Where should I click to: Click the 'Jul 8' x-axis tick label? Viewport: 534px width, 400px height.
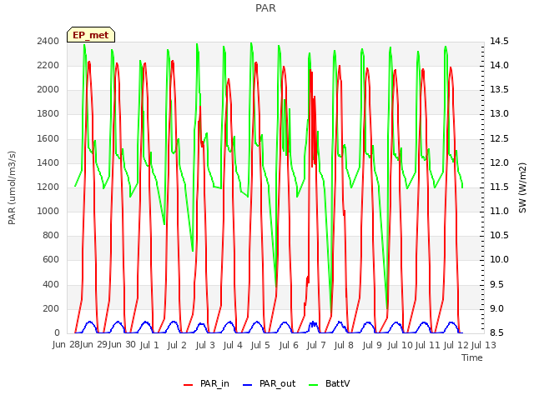pos(344,345)
